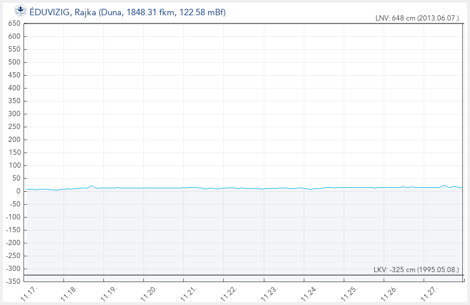Select the 11.23. date tick label

coord(269,293)
